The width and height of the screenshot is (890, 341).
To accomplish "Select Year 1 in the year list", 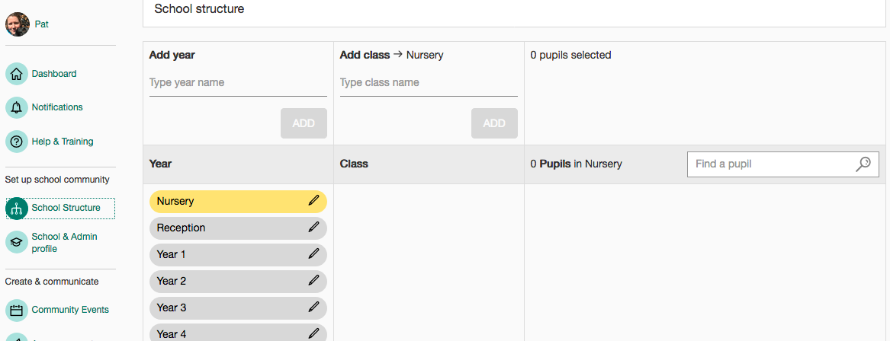I will click(x=172, y=254).
